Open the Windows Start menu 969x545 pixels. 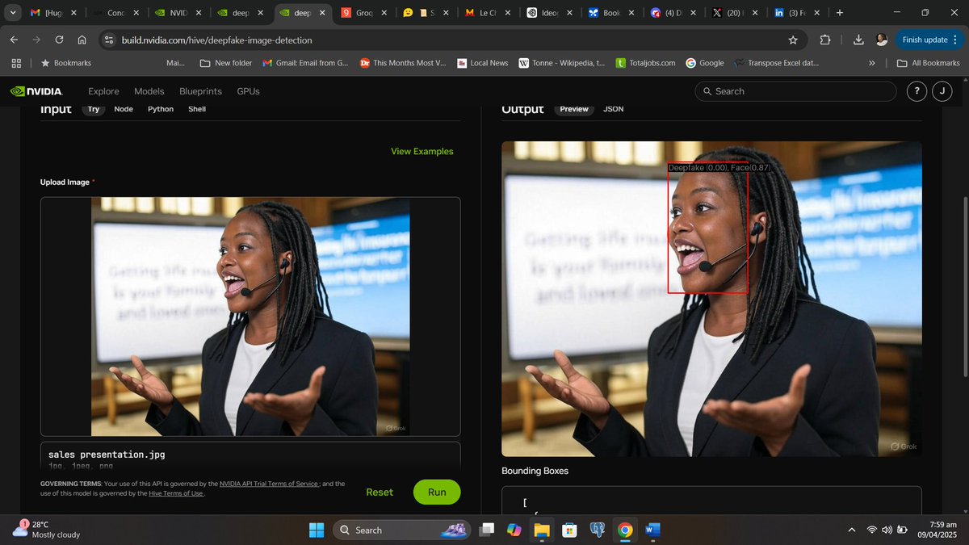(x=317, y=530)
